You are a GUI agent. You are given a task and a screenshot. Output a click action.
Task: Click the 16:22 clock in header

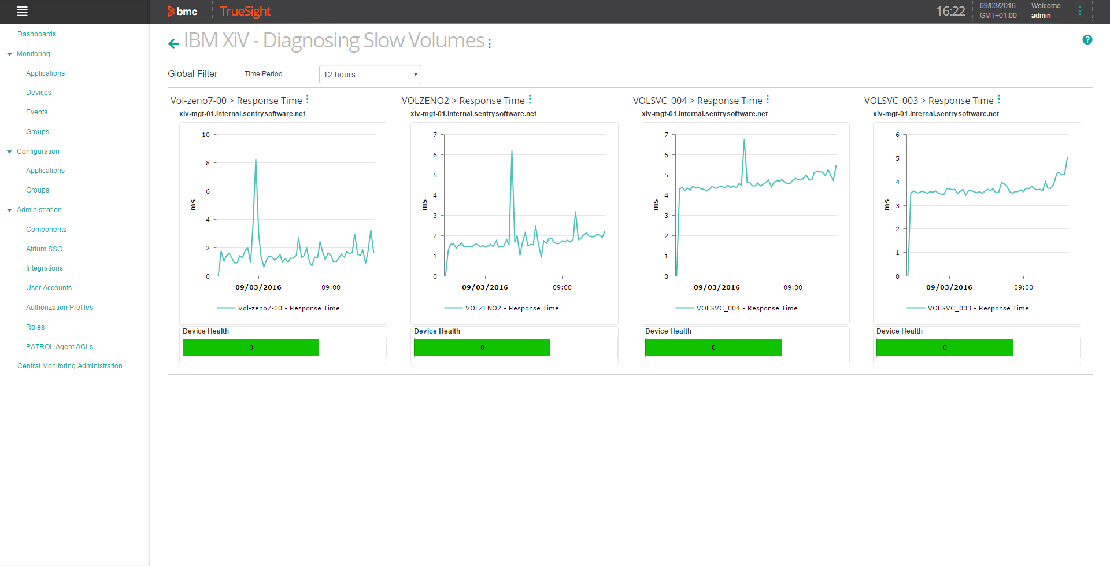tap(950, 11)
